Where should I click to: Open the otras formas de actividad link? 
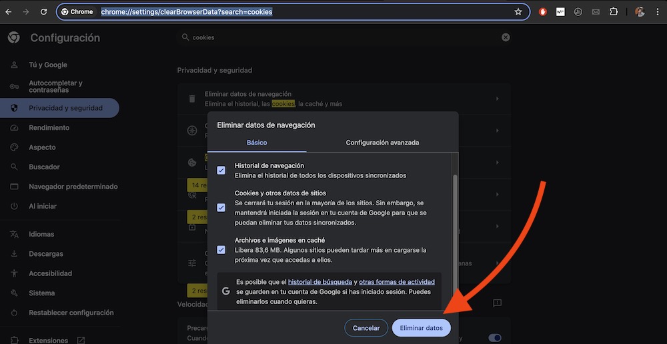(x=397, y=282)
